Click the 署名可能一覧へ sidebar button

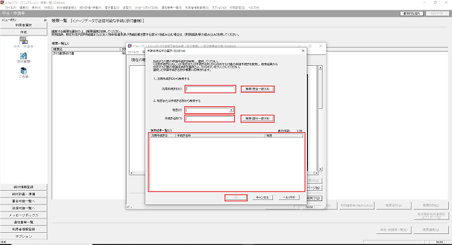pos(24,201)
